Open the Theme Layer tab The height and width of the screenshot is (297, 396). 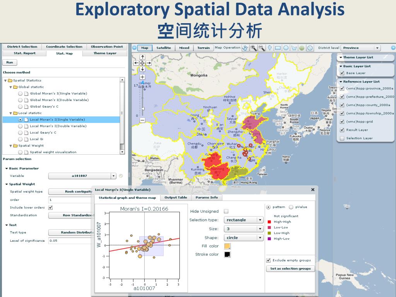pos(105,53)
